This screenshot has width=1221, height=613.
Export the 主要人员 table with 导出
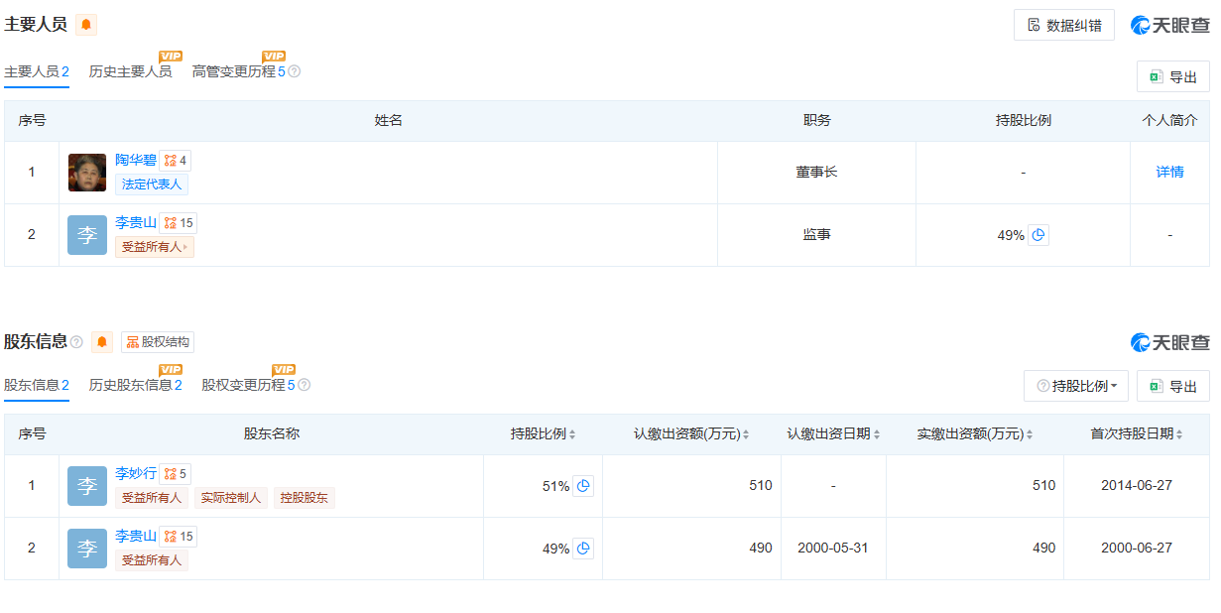tap(1172, 76)
